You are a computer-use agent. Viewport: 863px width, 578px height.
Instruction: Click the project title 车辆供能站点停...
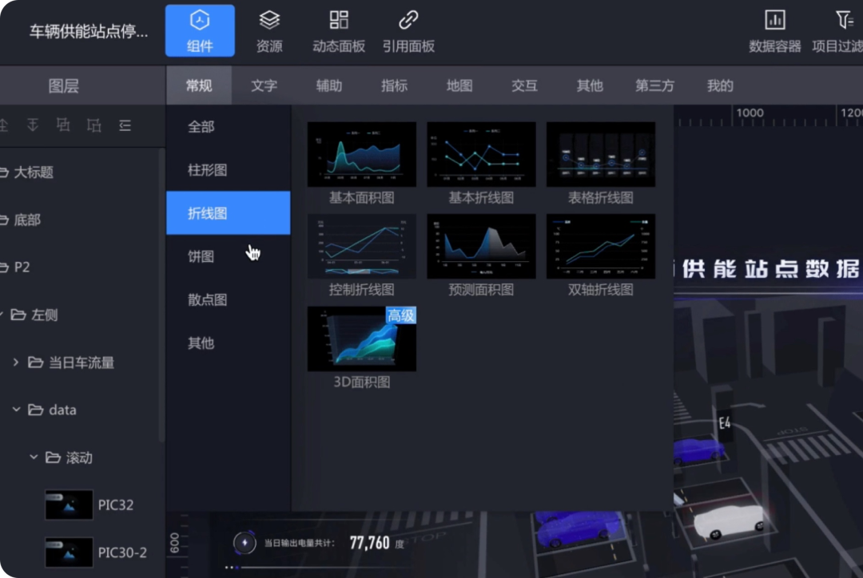coord(89,31)
